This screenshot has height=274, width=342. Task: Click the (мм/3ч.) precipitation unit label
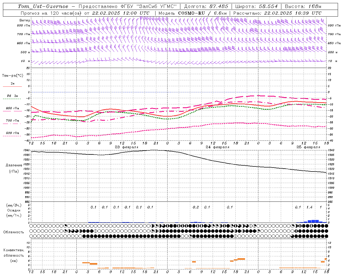point(14,205)
